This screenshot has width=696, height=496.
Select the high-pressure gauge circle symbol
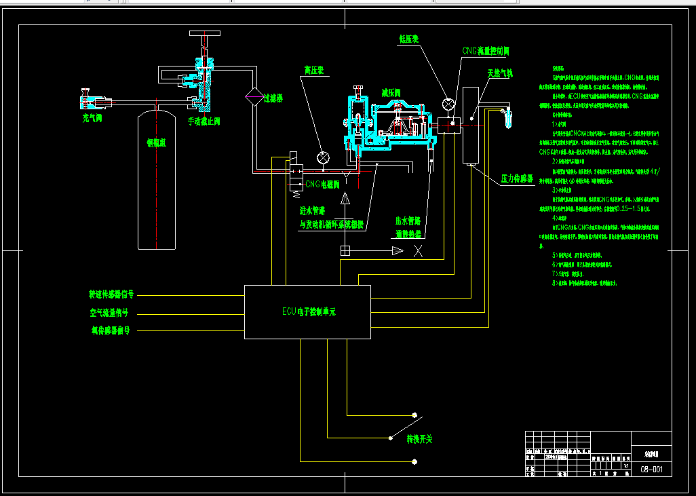[x=323, y=157]
